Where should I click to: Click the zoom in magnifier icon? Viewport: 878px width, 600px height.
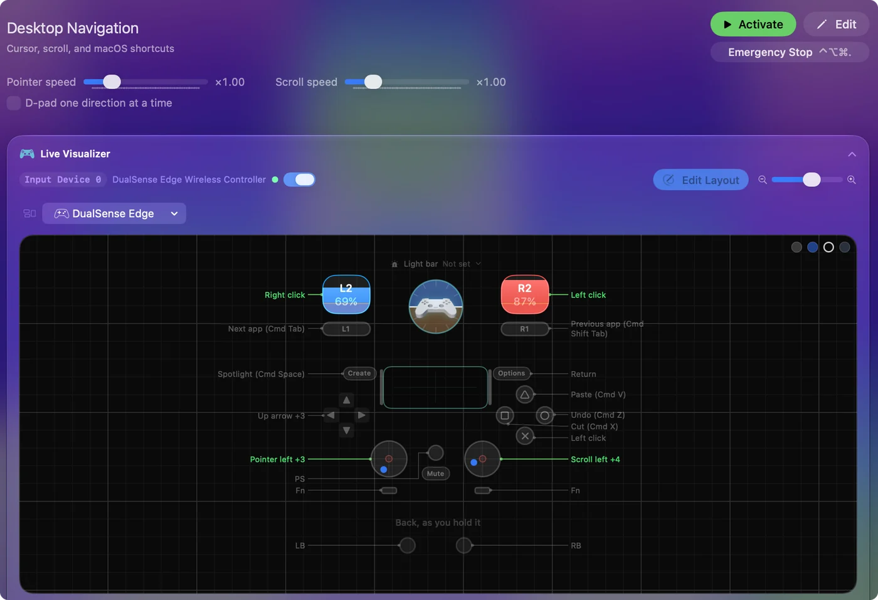coord(852,179)
